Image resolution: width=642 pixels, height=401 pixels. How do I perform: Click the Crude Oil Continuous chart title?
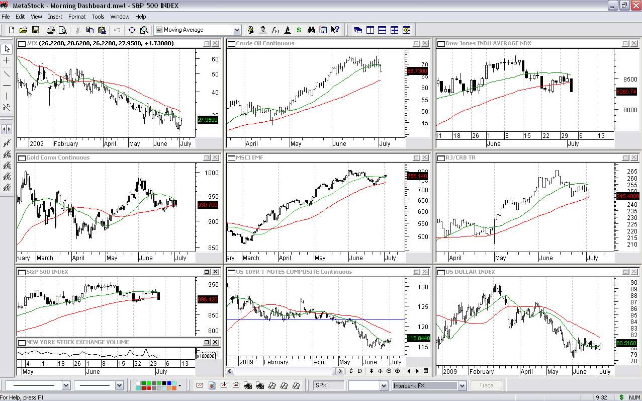265,43
